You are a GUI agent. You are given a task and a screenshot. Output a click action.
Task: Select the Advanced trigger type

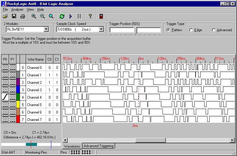[222, 30]
